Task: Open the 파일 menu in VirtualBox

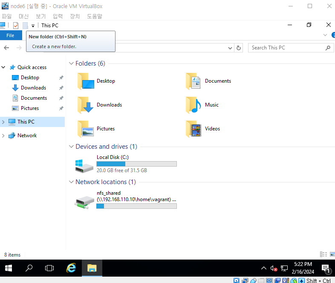Action: [x=7, y=16]
